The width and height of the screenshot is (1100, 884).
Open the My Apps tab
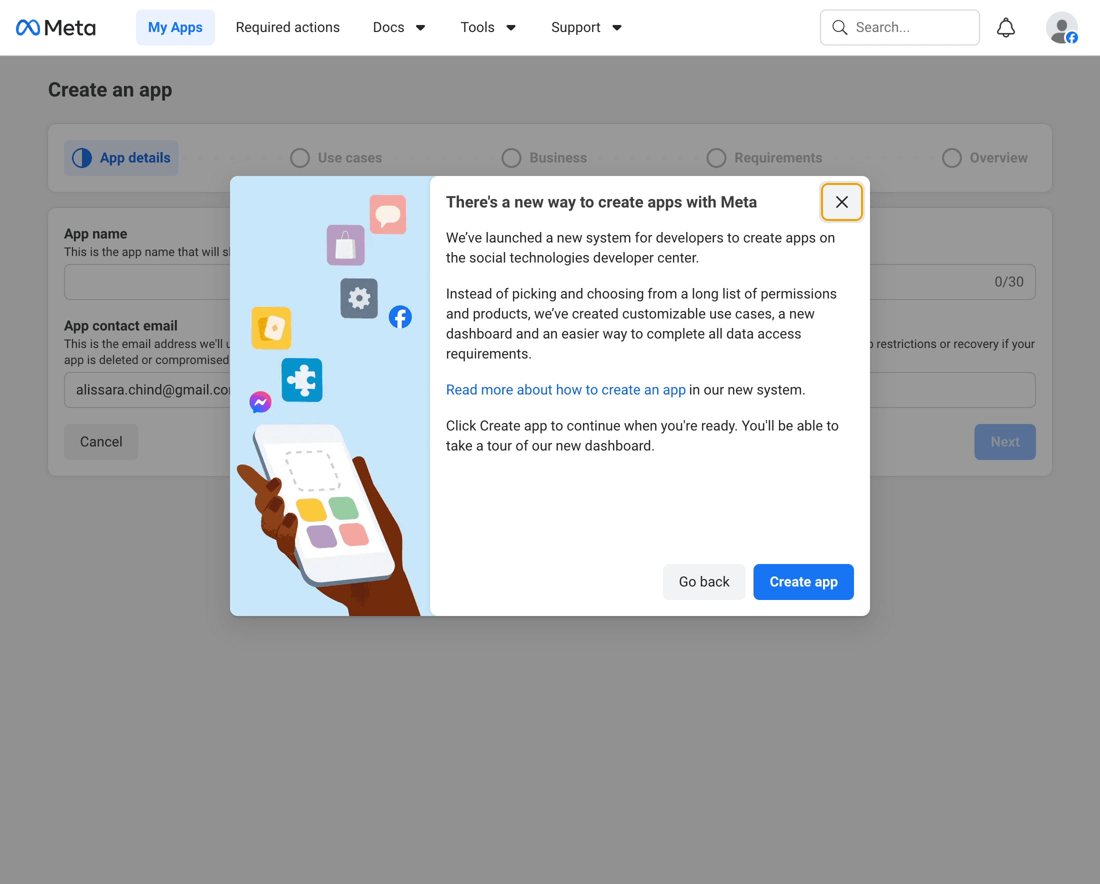click(175, 27)
